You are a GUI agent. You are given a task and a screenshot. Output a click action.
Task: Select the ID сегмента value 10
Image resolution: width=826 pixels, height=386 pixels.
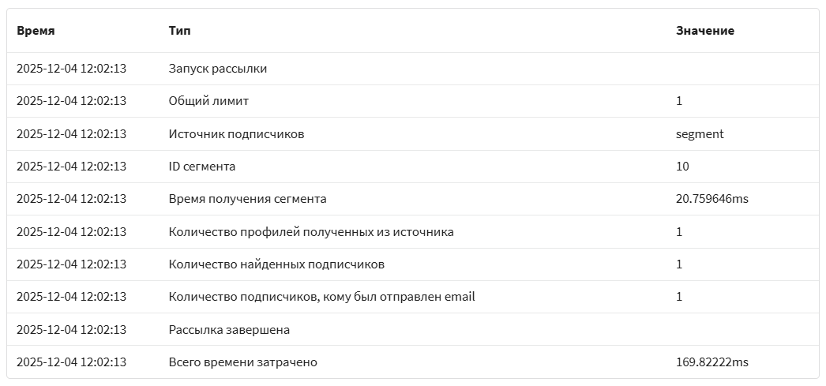coord(682,167)
